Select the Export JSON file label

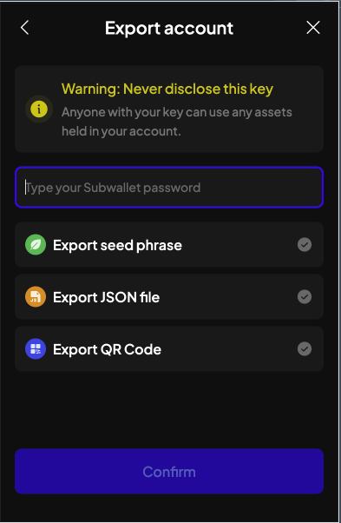click(106, 297)
